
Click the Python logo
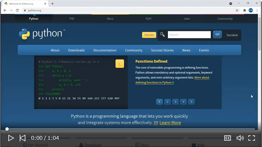(42, 34)
